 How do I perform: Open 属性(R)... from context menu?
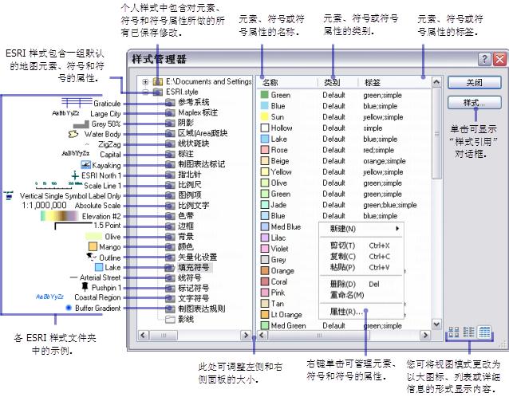pos(361,312)
